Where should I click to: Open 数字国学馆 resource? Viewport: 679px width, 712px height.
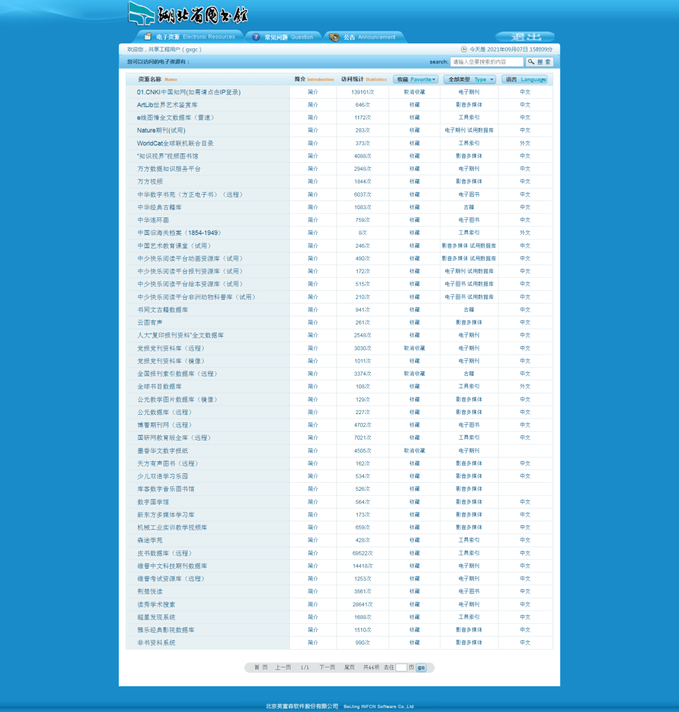tap(153, 502)
